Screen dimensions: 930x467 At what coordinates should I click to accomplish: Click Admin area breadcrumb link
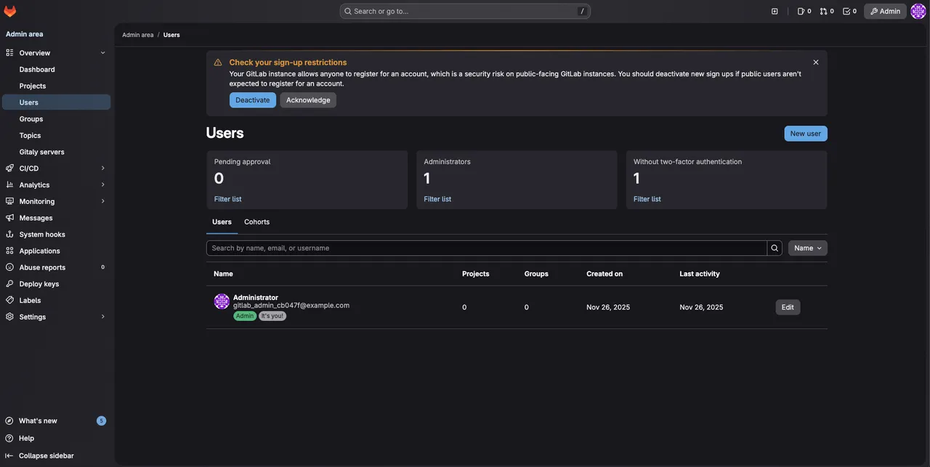tap(138, 35)
